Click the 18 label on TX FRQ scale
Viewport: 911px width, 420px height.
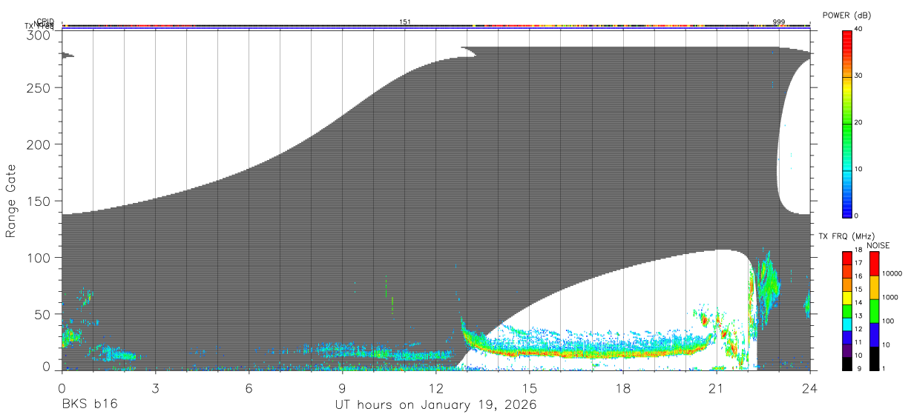pos(859,250)
